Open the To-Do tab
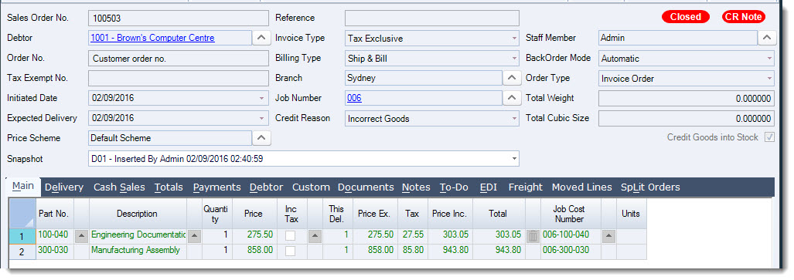The image size is (794, 280). click(x=454, y=187)
